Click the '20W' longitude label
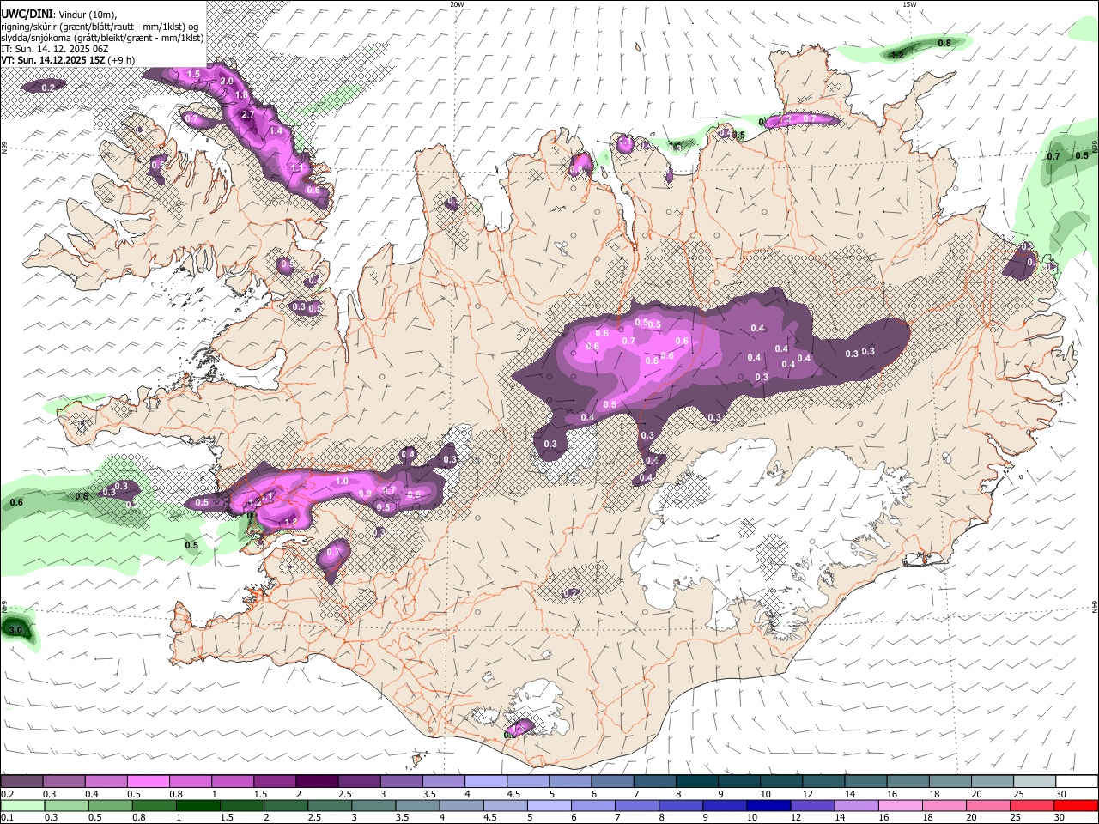The width and height of the screenshot is (1099, 824). (457, 4)
